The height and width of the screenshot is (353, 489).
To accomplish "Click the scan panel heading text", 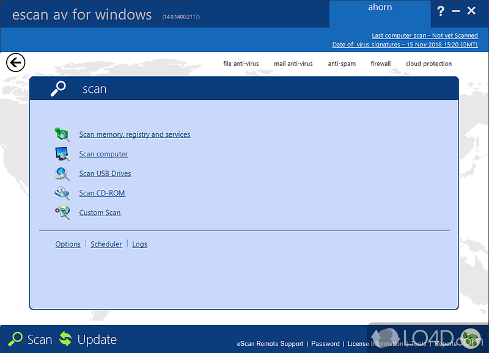I will coord(95,89).
